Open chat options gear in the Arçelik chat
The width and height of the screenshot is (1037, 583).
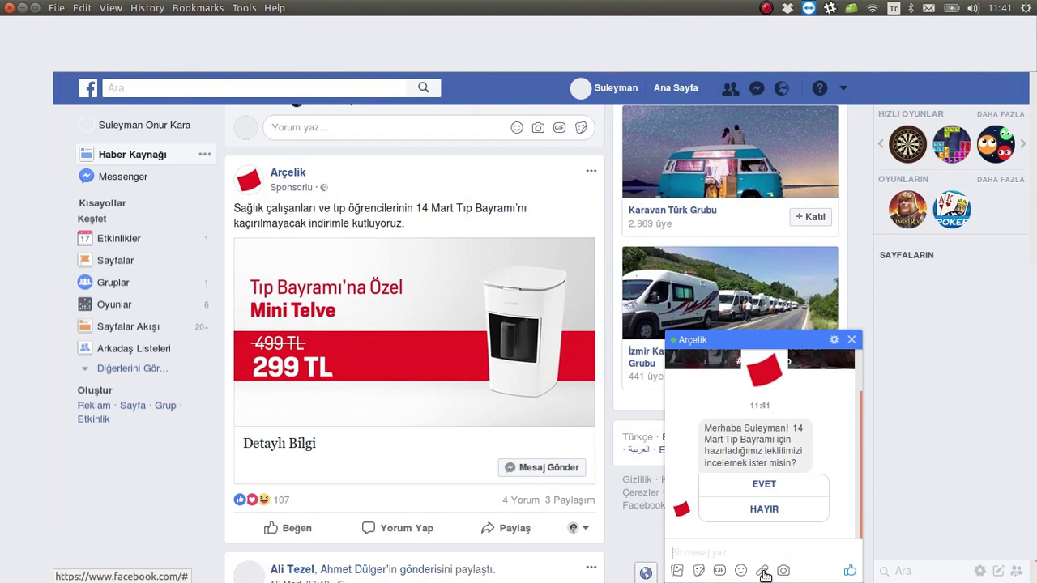pos(834,340)
